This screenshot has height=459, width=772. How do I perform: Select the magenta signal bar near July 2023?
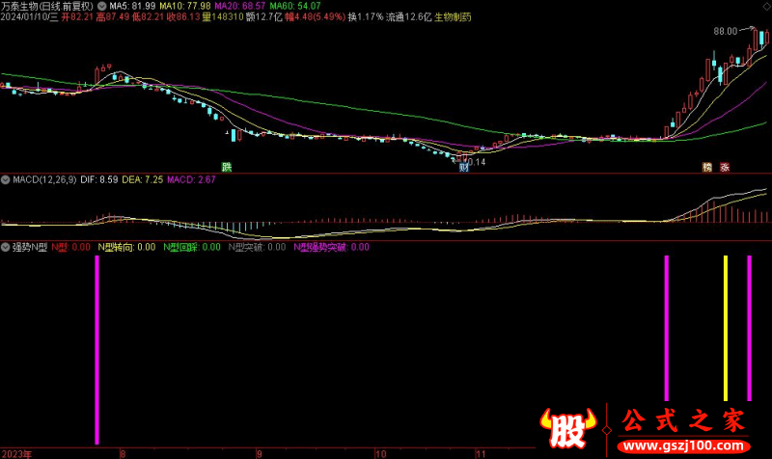click(x=97, y=350)
